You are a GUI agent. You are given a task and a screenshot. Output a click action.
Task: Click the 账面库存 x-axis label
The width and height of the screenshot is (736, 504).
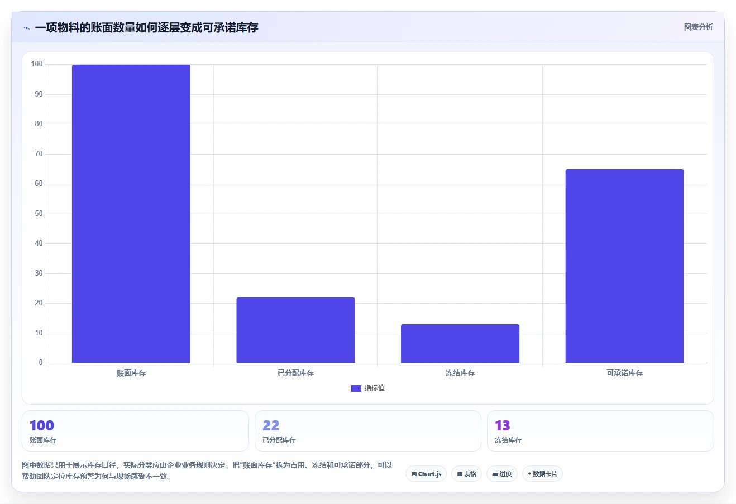click(131, 373)
